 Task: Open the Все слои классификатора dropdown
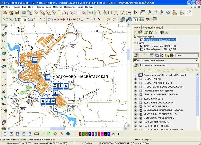coord(197,65)
